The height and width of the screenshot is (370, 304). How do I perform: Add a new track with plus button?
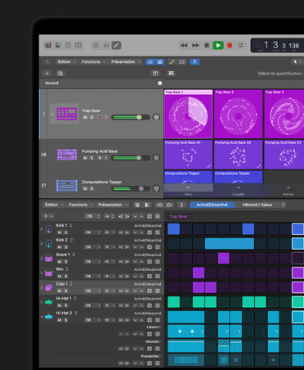coord(47,74)
